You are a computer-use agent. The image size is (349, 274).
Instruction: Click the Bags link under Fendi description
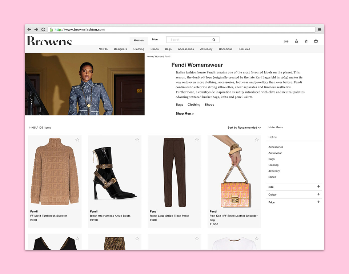pyautogui.click(x=179, y=105)
